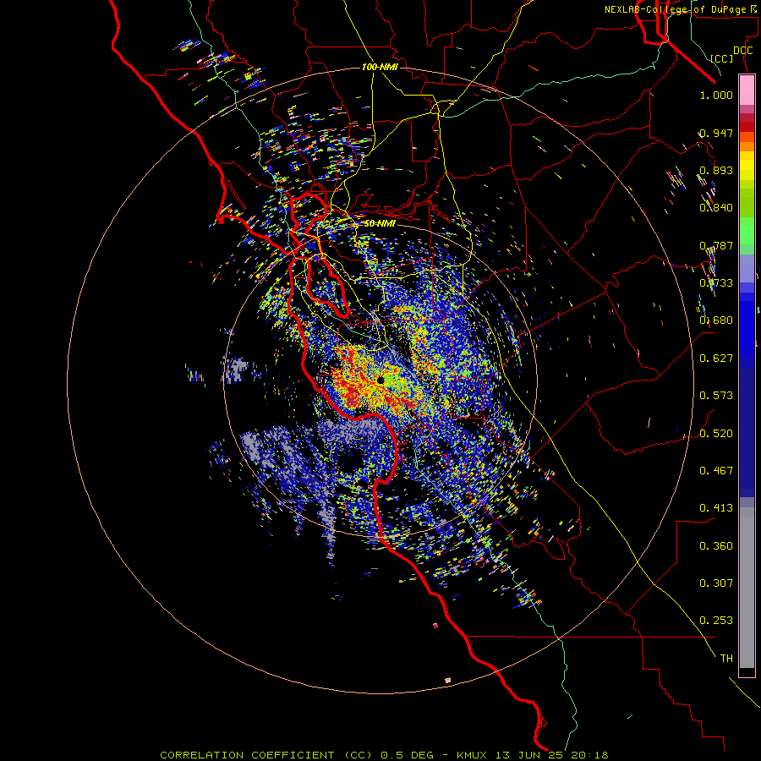The height and width of the screenshot is (761, 761).
Task: Select the 0.467 scale value
Action: click(716, 471)
